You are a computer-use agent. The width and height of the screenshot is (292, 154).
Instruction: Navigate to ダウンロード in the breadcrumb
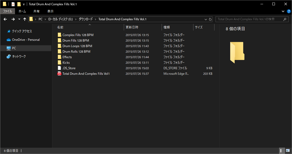pyautogui.click(x=86, y=19)
